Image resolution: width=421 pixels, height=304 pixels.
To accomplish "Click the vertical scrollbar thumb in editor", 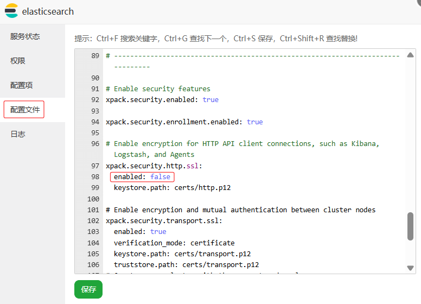I will click(x=410, y=226).
